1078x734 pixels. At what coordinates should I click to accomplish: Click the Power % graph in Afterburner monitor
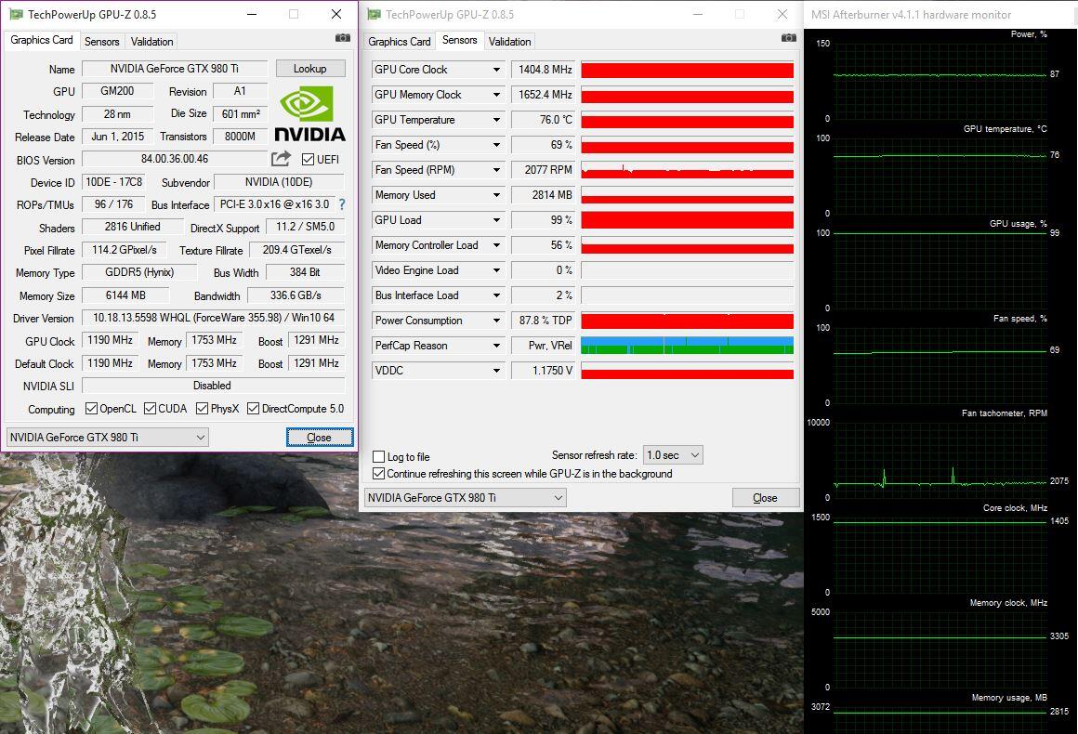click(940, 81)
